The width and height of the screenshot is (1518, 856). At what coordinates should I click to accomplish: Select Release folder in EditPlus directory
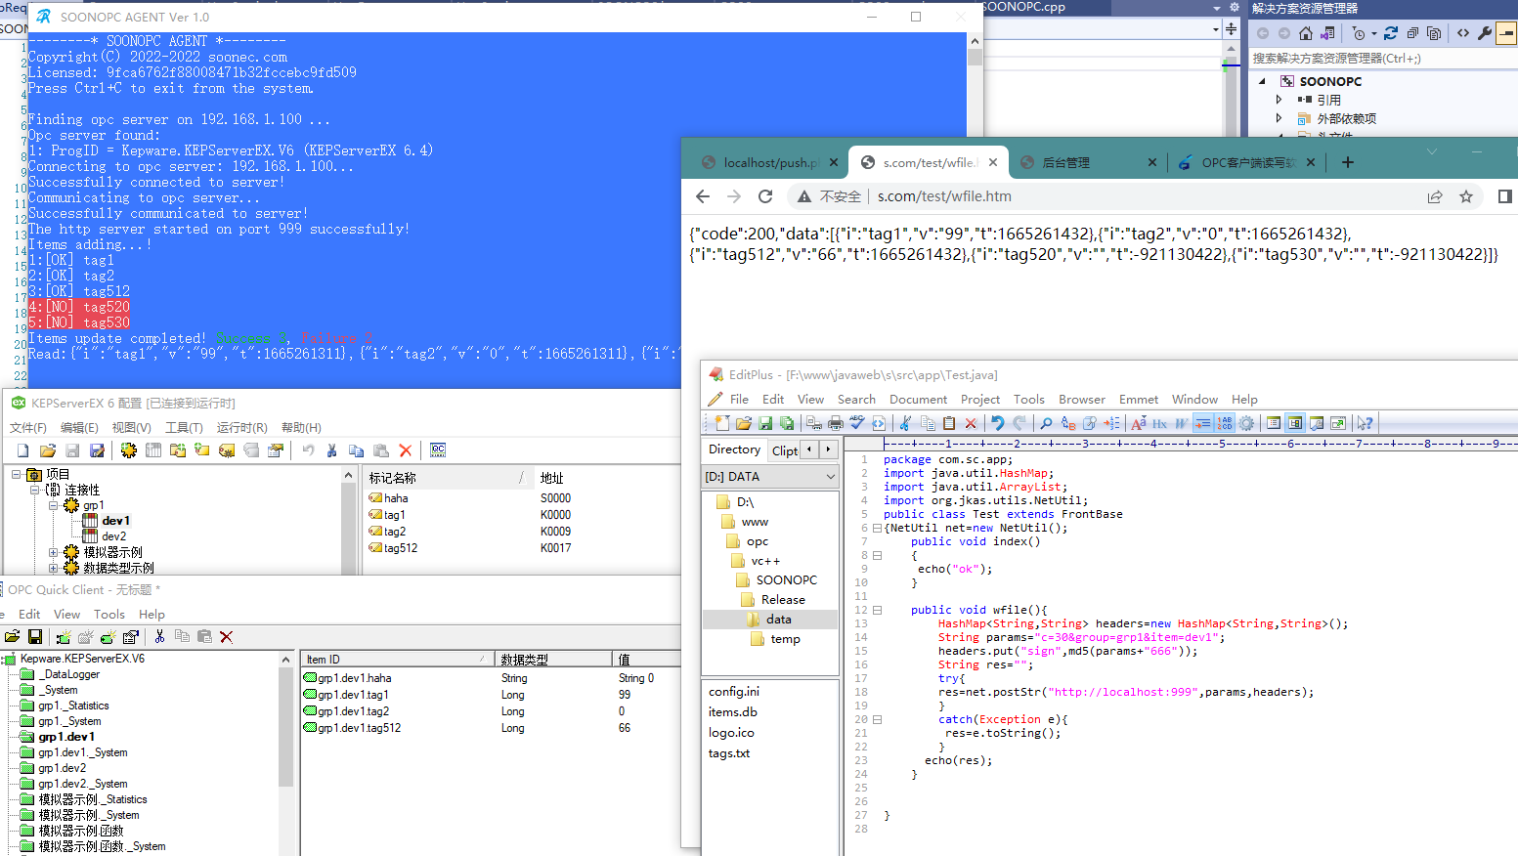[x=783, y=600]
